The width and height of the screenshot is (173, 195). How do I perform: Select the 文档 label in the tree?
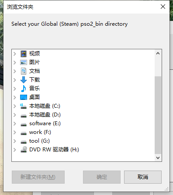(35, 71)
